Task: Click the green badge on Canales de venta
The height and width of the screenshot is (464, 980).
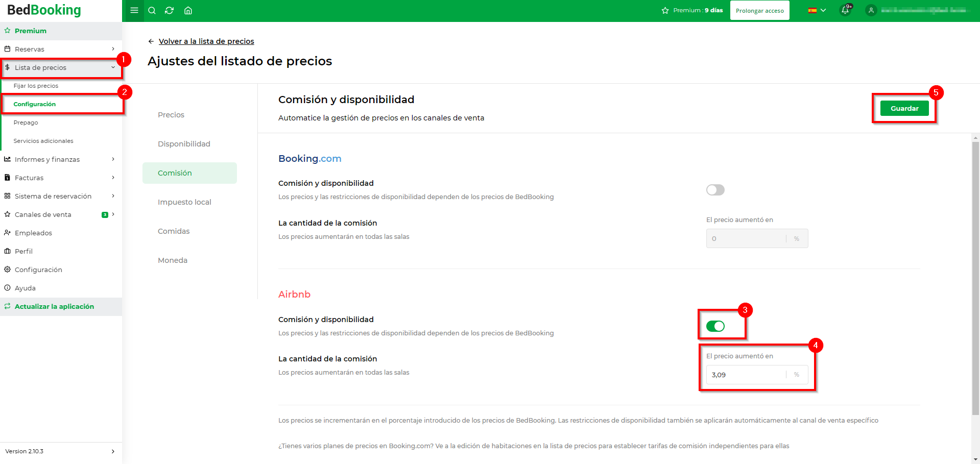Action: click(x=105, y=214)
